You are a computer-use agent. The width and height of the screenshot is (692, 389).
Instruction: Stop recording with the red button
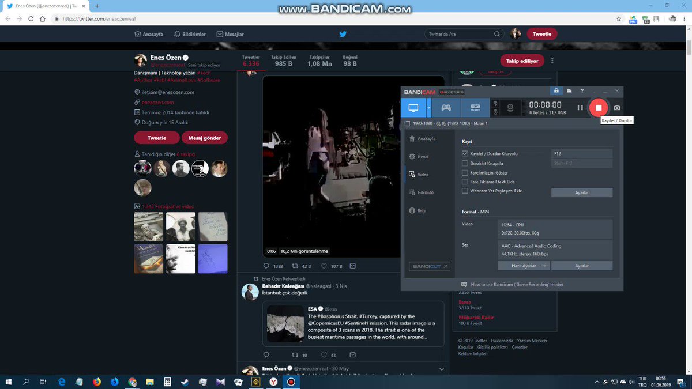coord(599,108)
